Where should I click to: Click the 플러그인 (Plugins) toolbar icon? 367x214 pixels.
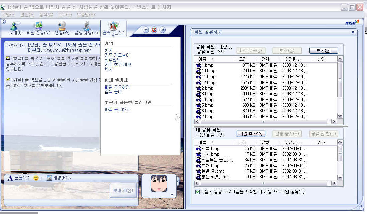coord(113,28)
